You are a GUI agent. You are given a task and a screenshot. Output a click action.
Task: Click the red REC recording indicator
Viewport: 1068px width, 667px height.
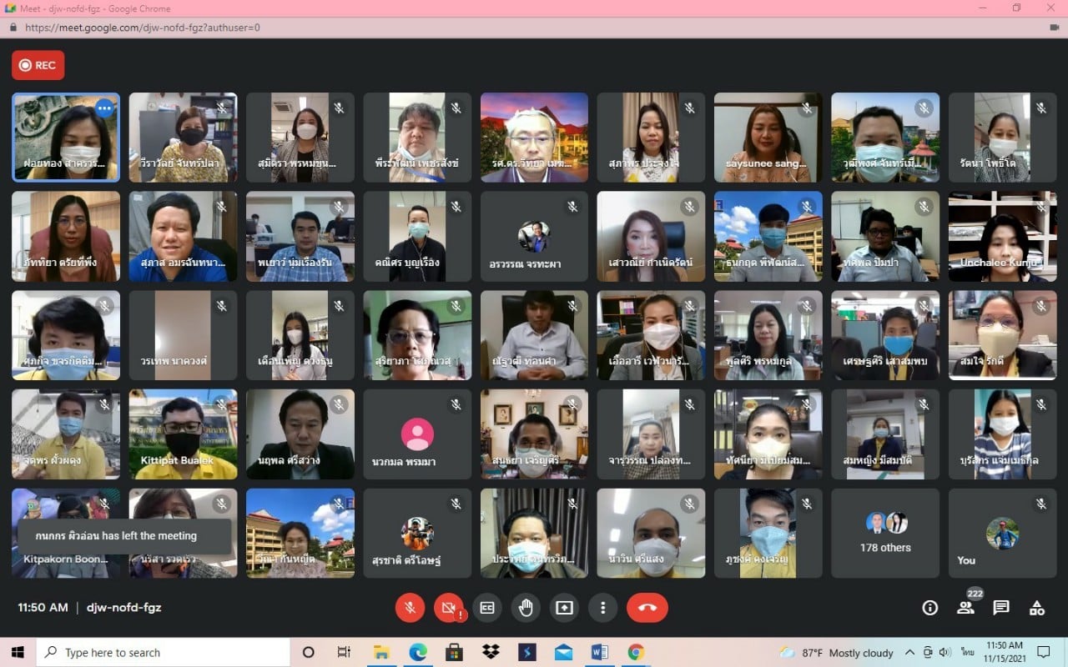coord(38,65)
